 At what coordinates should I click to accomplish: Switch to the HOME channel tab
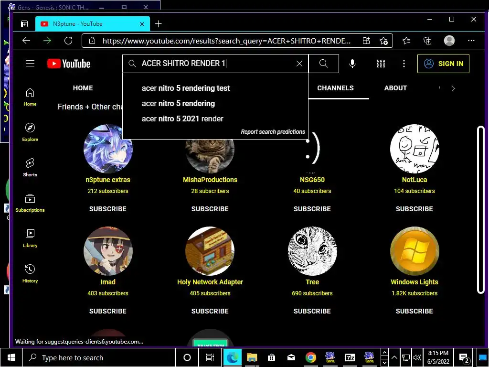[x=83, y=88]
